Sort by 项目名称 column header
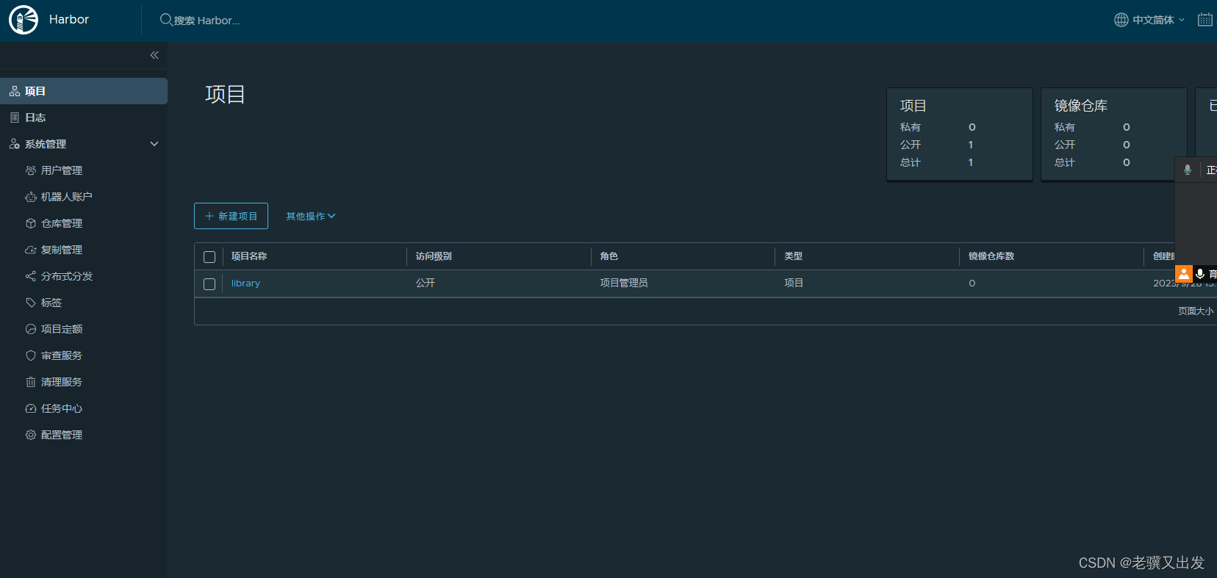Viewport: 1217px width, 578px height. tap(249, 256)
